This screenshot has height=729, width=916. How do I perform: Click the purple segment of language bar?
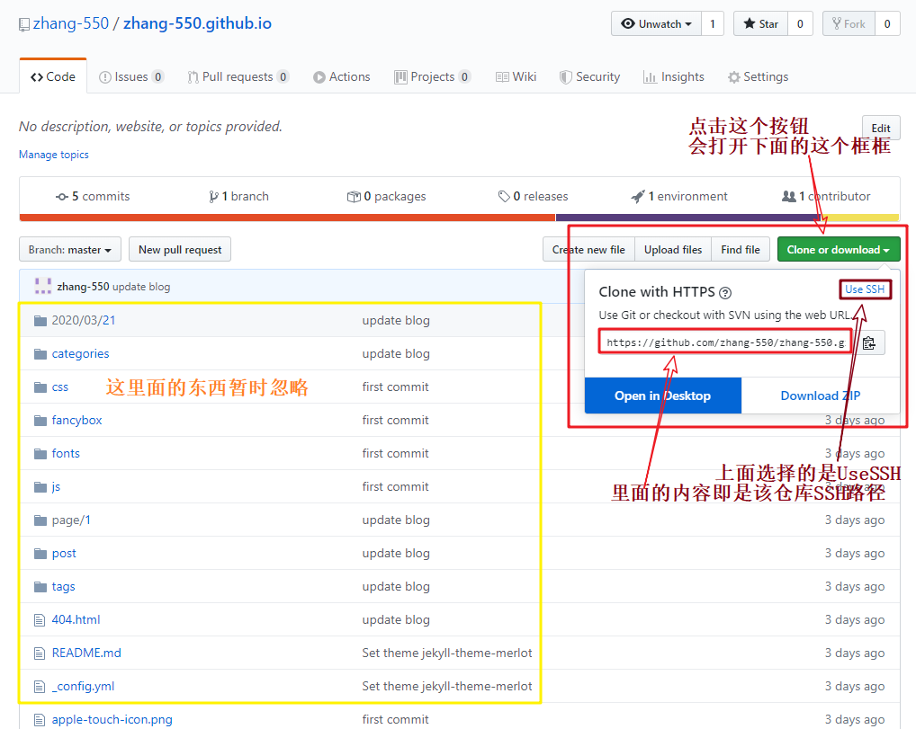coord(690,218)
